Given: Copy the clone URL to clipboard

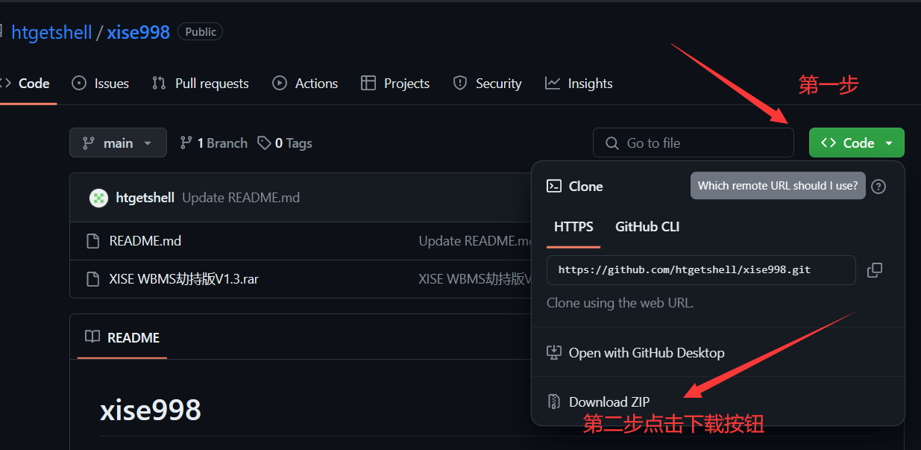Looking at the screenshot, I should (875, 270).
